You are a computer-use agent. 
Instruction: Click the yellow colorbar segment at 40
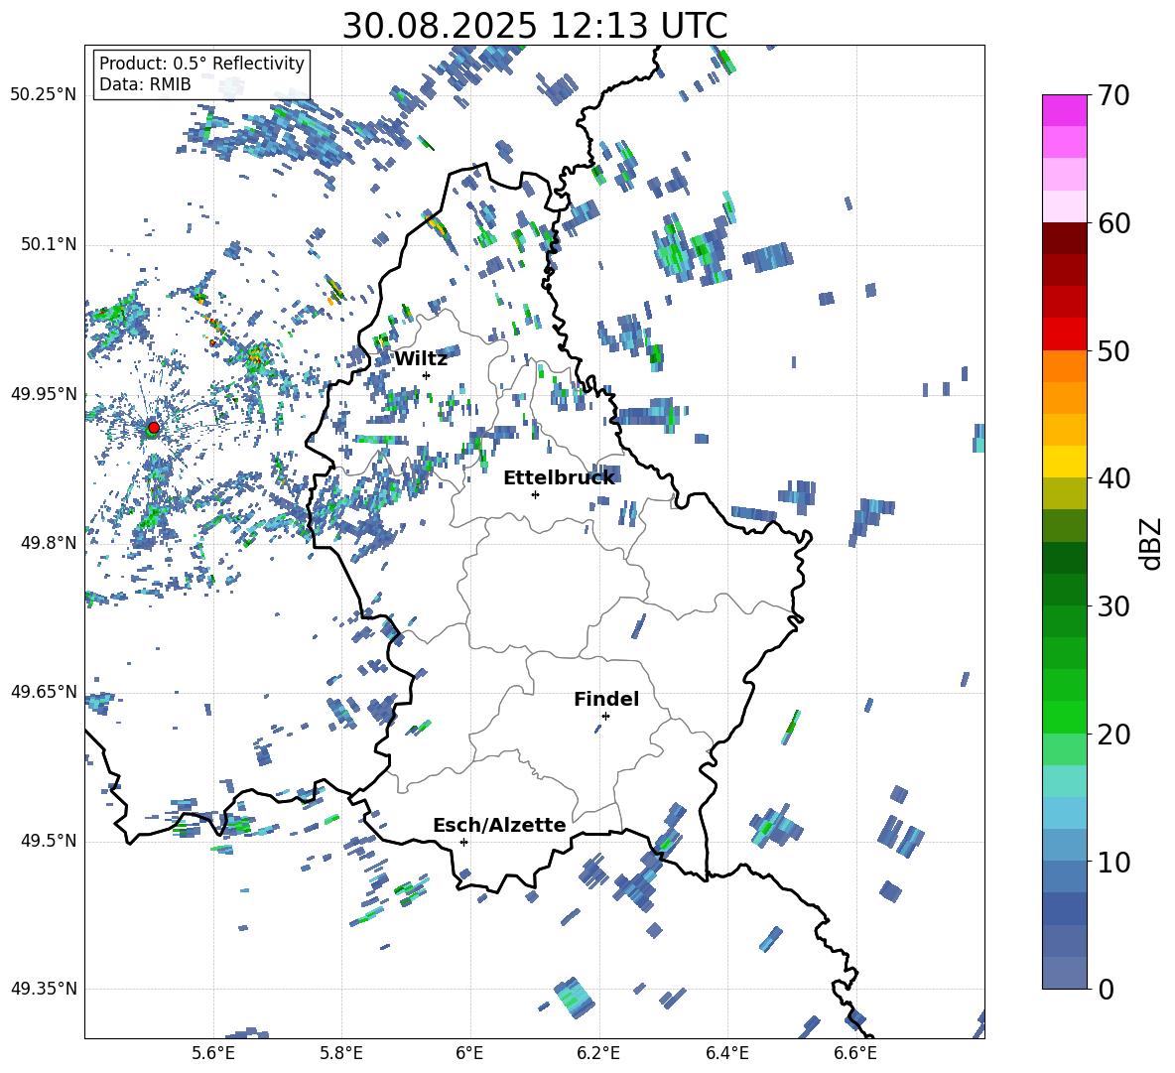click(x=1064, y=462)
